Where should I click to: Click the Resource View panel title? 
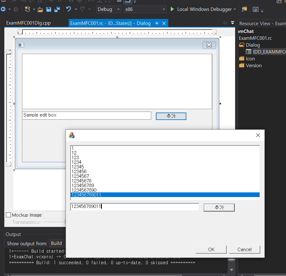(263, 24)
